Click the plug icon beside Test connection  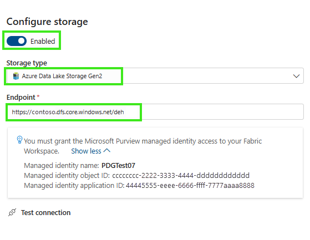[12, 212]
